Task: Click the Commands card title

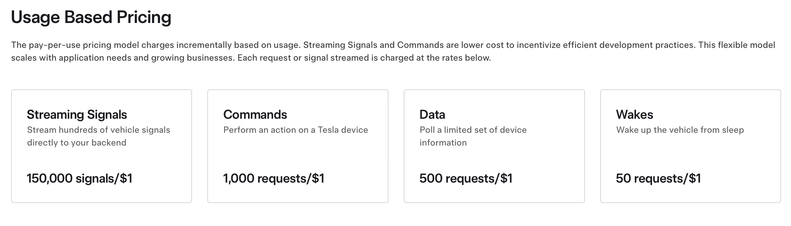Action: [x=255, y=115]
